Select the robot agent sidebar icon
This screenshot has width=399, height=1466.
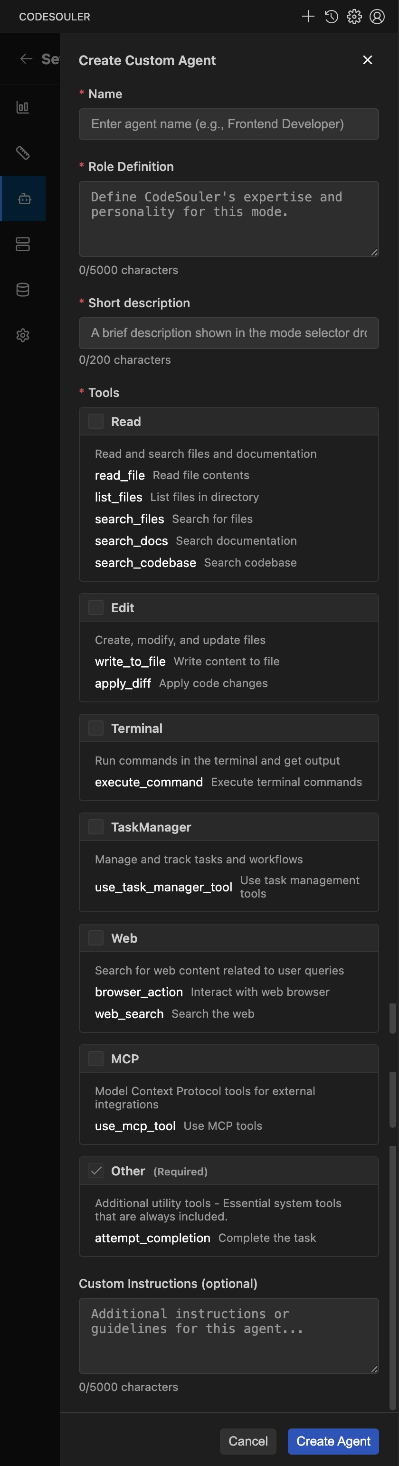24,199
